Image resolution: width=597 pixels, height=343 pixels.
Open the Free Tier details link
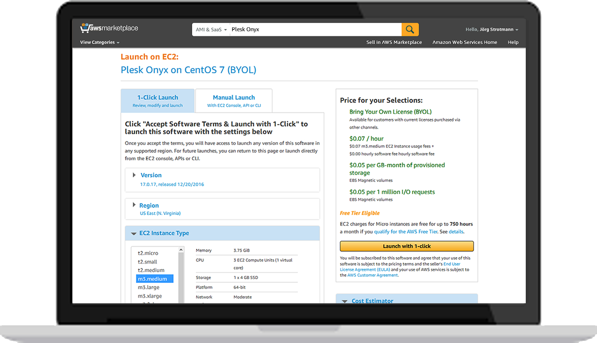tap(456, 232)
